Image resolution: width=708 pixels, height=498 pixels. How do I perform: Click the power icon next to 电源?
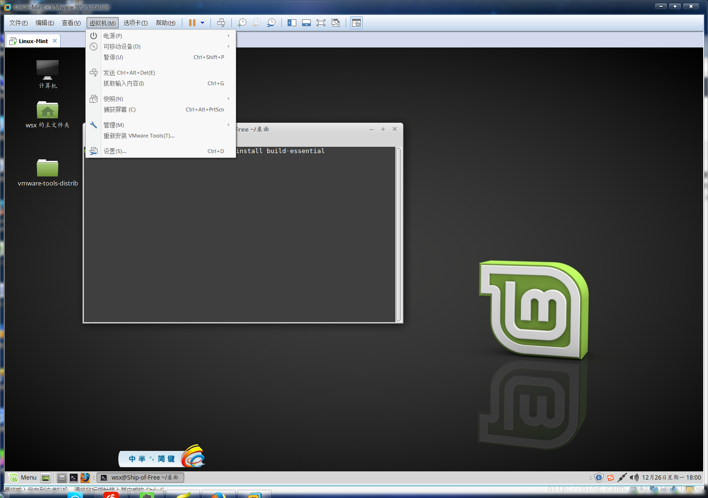[x=94, y=36]
